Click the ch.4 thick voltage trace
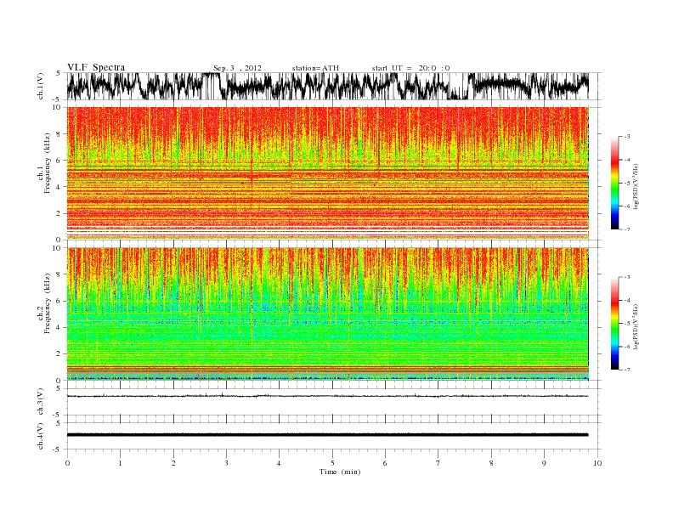 tap(327, 435)
